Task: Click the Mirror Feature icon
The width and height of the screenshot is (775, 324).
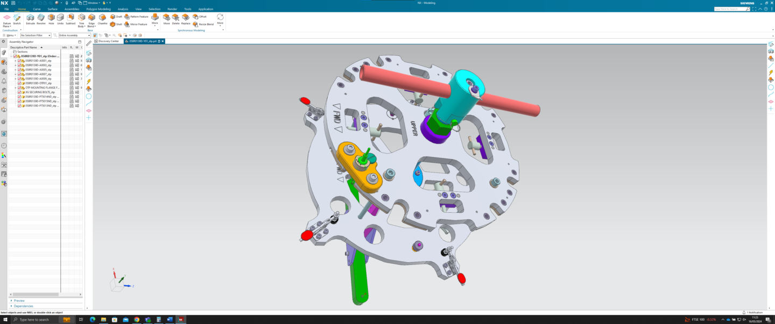Action: pyautogui.click(x=127, y=24)
